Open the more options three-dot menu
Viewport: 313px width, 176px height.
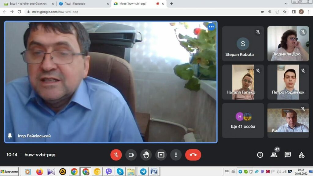click(x=176, y=155)
